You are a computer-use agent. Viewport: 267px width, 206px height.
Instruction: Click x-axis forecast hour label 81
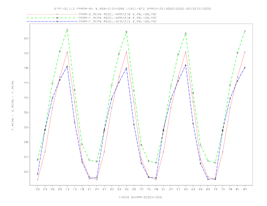click(238, 189)
